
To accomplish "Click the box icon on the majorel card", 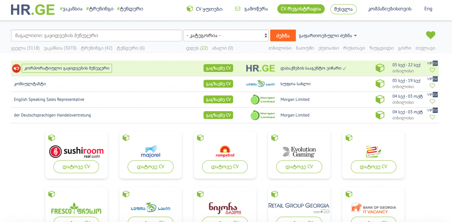I will pyautogui.click(x=126, y=138).
